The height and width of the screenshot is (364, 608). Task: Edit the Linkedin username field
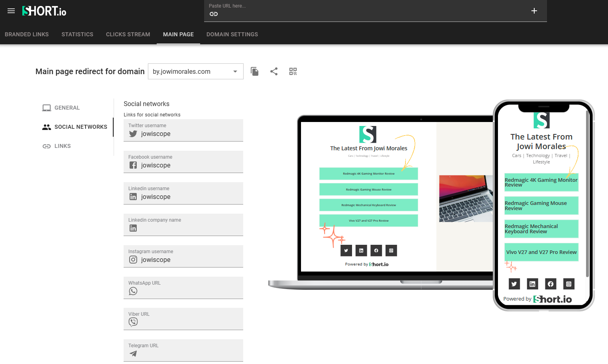(183, 193)
